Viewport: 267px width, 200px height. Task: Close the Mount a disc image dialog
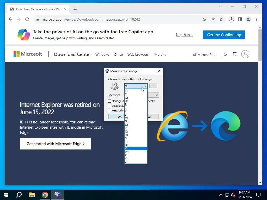(x=159, y=71)
